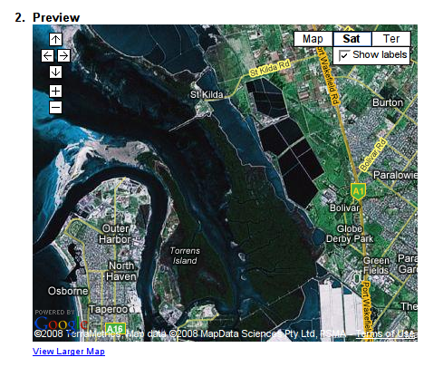Switch to the Map view tab
Image resolution: width=443 pixels, height=367 pixels.
(x=313, y=39)
